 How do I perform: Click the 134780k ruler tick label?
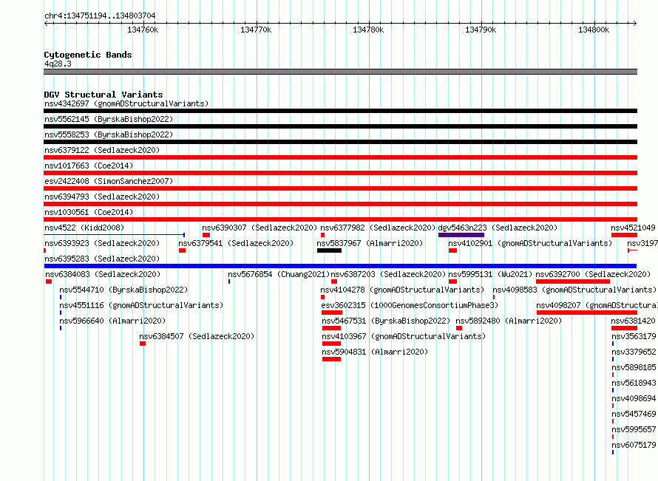point(368,30)
